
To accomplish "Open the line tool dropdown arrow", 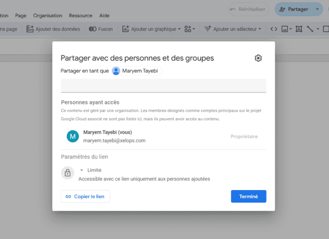I will pyautogui.click(x=318, y=29).
